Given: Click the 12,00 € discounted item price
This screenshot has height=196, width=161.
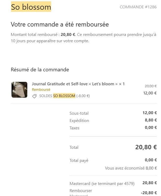Looking at the screenshot, I should point(150,93).
